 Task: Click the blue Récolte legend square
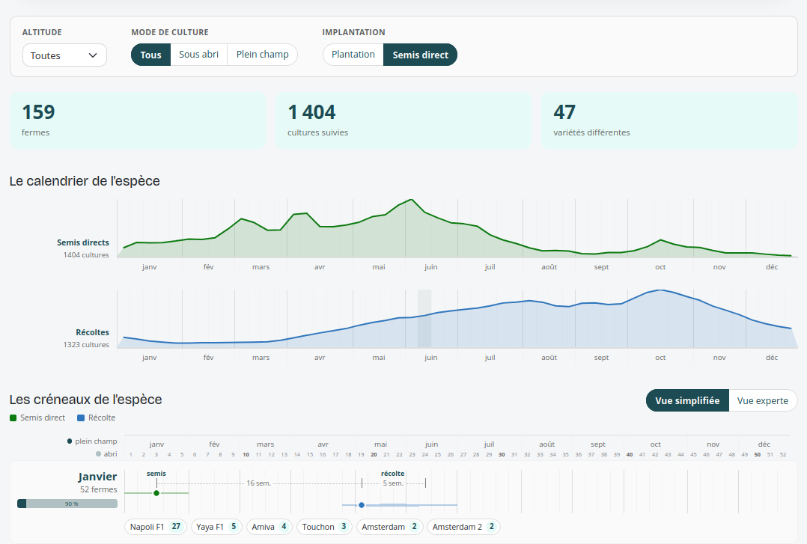81,418
